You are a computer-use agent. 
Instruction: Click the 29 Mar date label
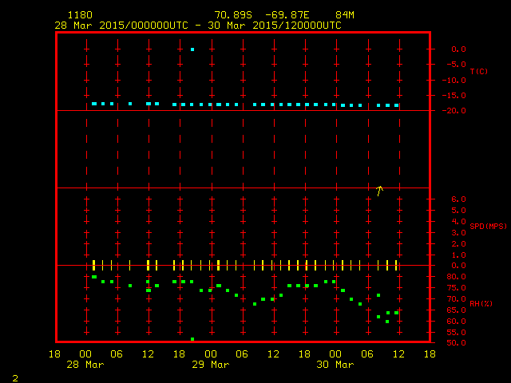pos(210,365)
